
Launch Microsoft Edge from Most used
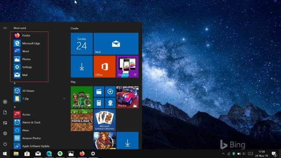pos(31,43)
